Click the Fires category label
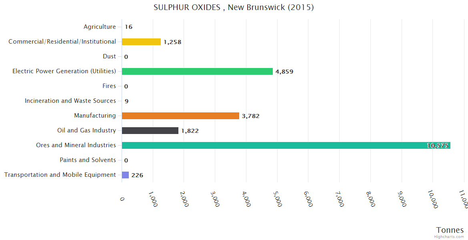 109,86
